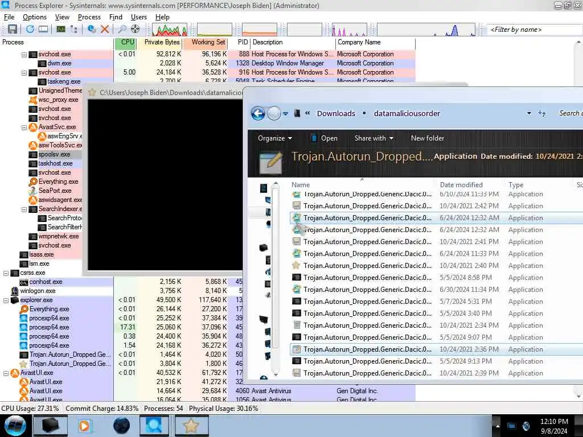Open the Help menu
The image size is (583, 437).
(x=162, y=17)
